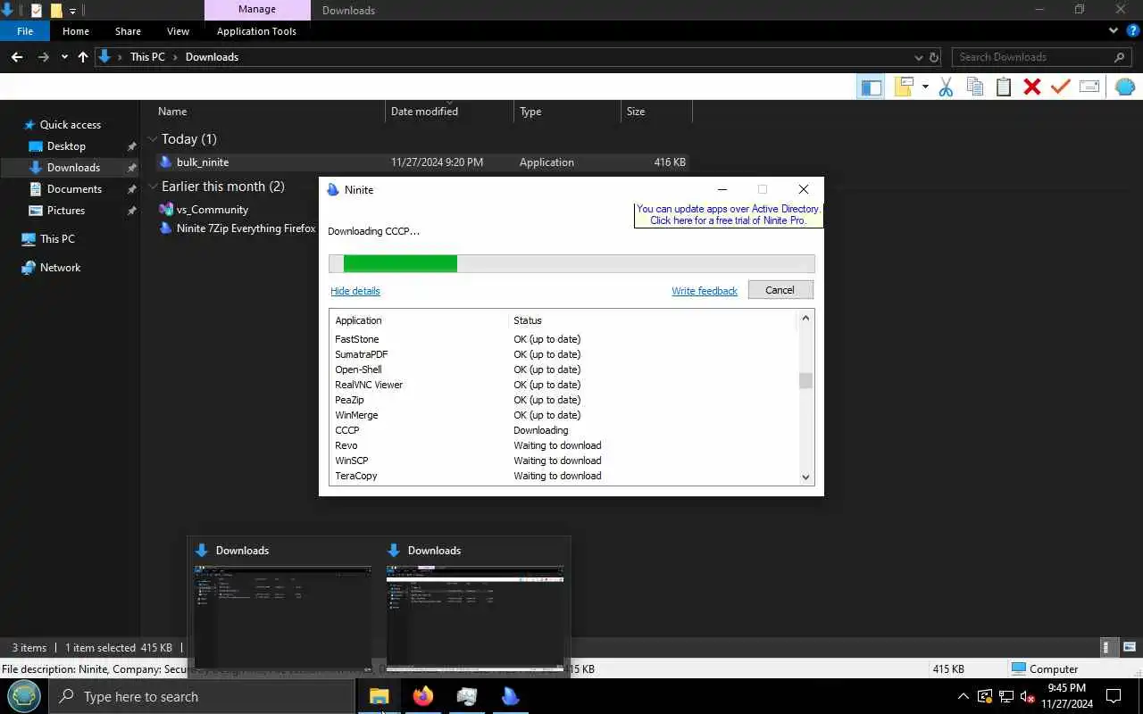The height and width of the screenshot is (714, 1143).
Task: Collapse the ribbon using the chevron
Action: point(1114,31)
